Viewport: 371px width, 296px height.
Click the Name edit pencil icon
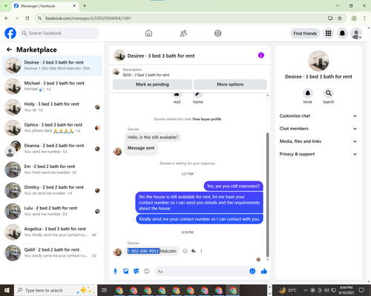pyautogui.click(x=198, y=95)
